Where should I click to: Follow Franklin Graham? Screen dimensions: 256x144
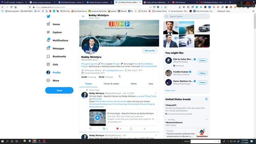pyautogui.click(x=202, y=73)
